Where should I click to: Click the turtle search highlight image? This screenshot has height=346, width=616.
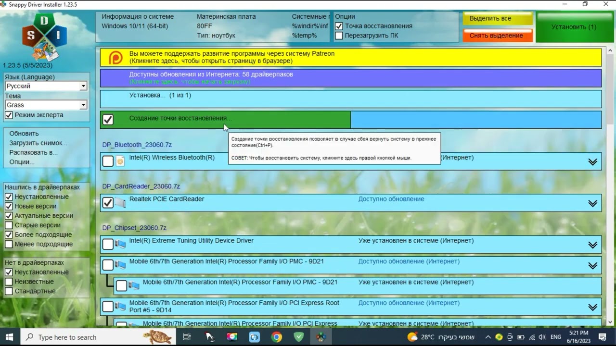(157, 337)
